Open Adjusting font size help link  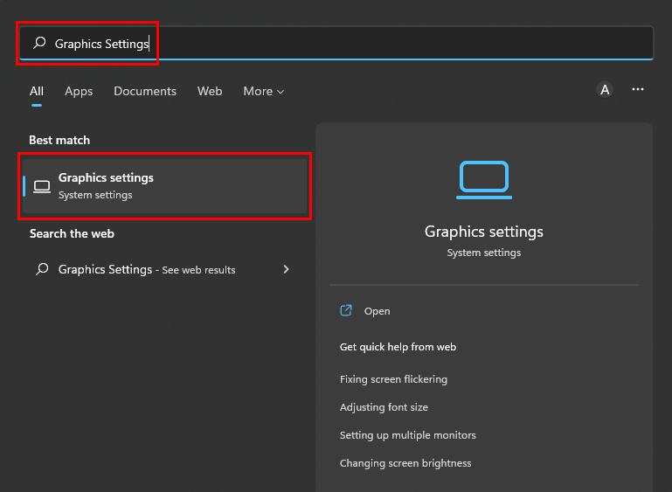[x=384, y=407]
